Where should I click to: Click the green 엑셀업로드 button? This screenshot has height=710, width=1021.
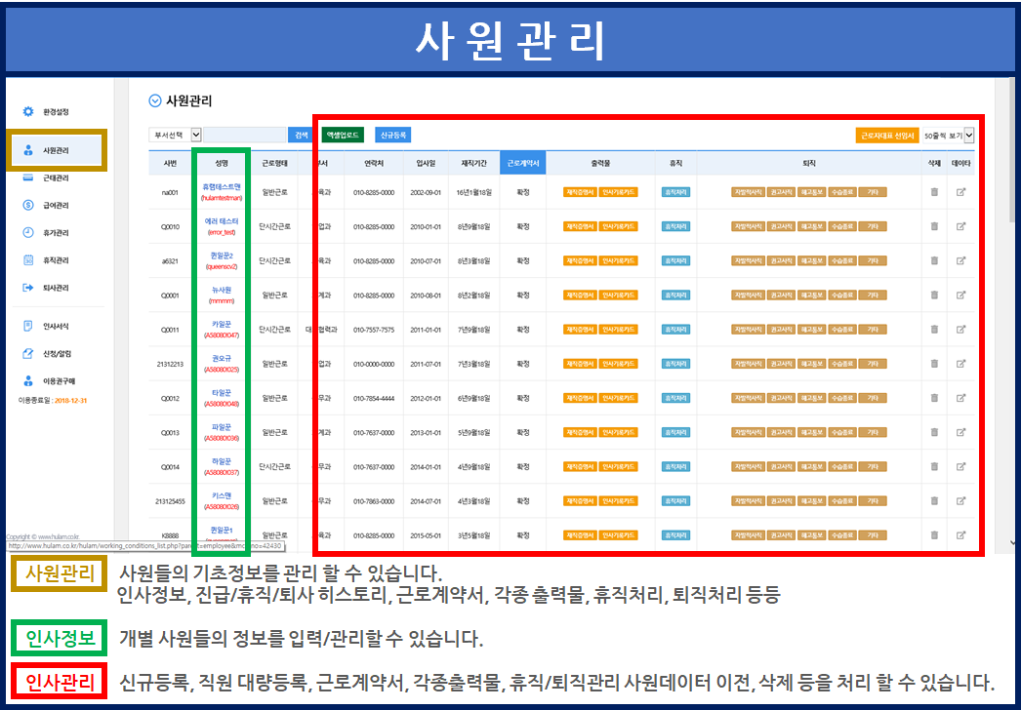point(343,135)
